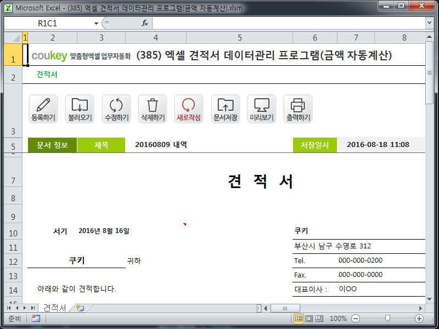Click the 제목 green label cell
The width and height of the screenshot is (439, 329).
click(101, 145)
